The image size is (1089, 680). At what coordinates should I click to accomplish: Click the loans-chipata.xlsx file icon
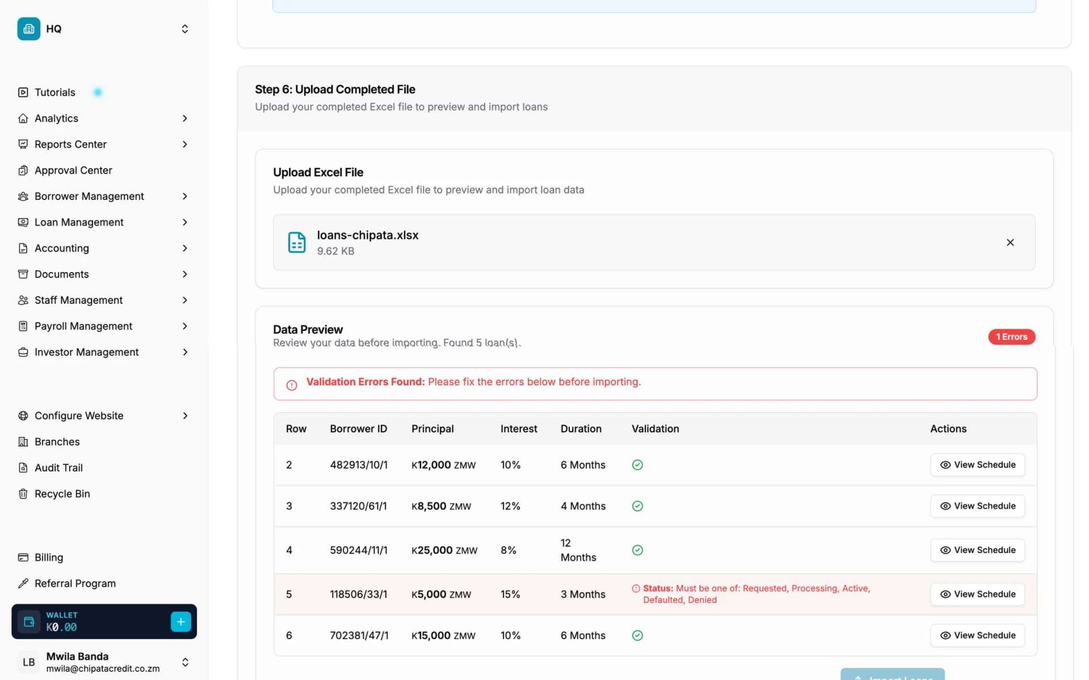tap(297, 243)
